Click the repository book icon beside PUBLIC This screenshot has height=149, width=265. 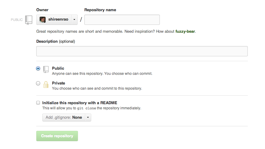pyautogui.click(x=29, y=20)
